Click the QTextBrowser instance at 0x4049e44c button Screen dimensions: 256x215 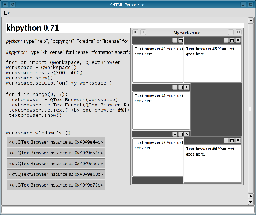[x=56, y=142]
